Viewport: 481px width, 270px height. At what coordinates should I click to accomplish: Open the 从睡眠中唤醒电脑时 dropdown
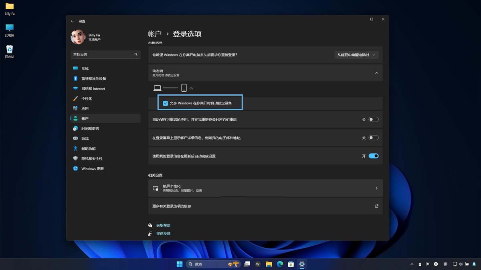[356, 55]
